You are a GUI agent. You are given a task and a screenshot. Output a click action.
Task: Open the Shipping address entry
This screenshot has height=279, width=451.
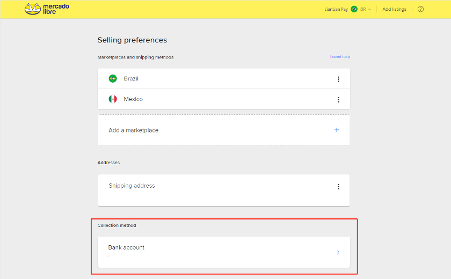pyautogui.click(x=132, y=186)
